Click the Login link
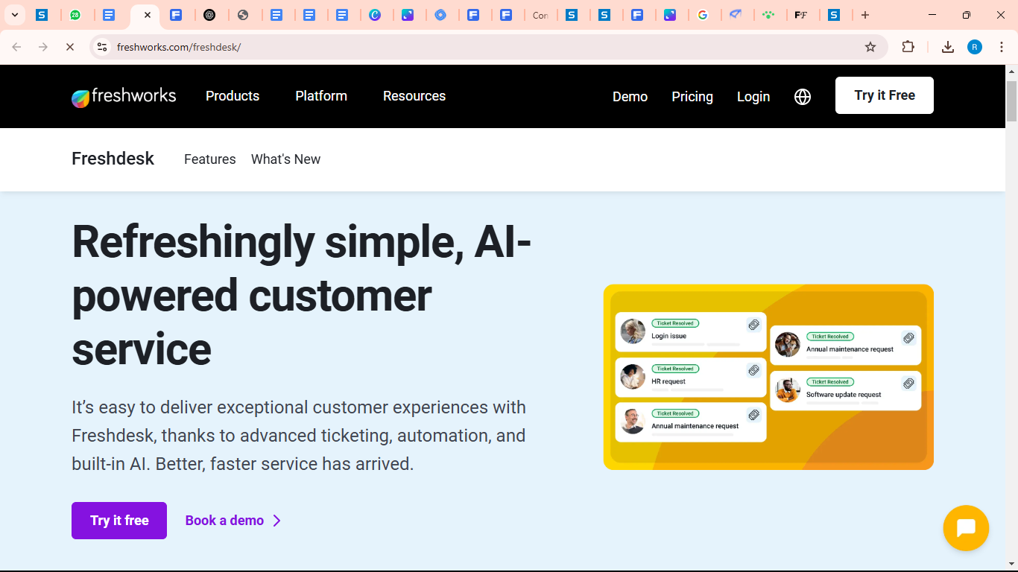This screenshot has width=1018, height=572. pos(753,97)
